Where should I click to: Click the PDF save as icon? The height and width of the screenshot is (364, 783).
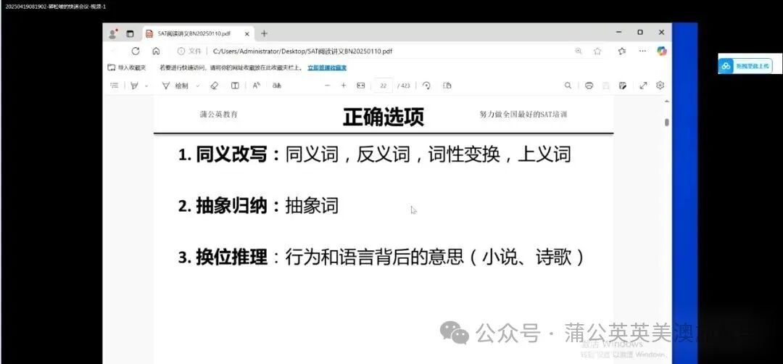pos(622,86)
